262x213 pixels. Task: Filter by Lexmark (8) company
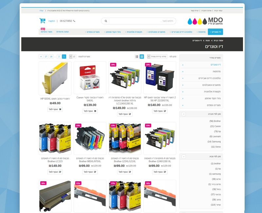[215, 136]
